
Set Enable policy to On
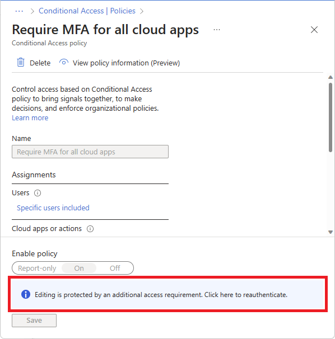coord(79,268)
